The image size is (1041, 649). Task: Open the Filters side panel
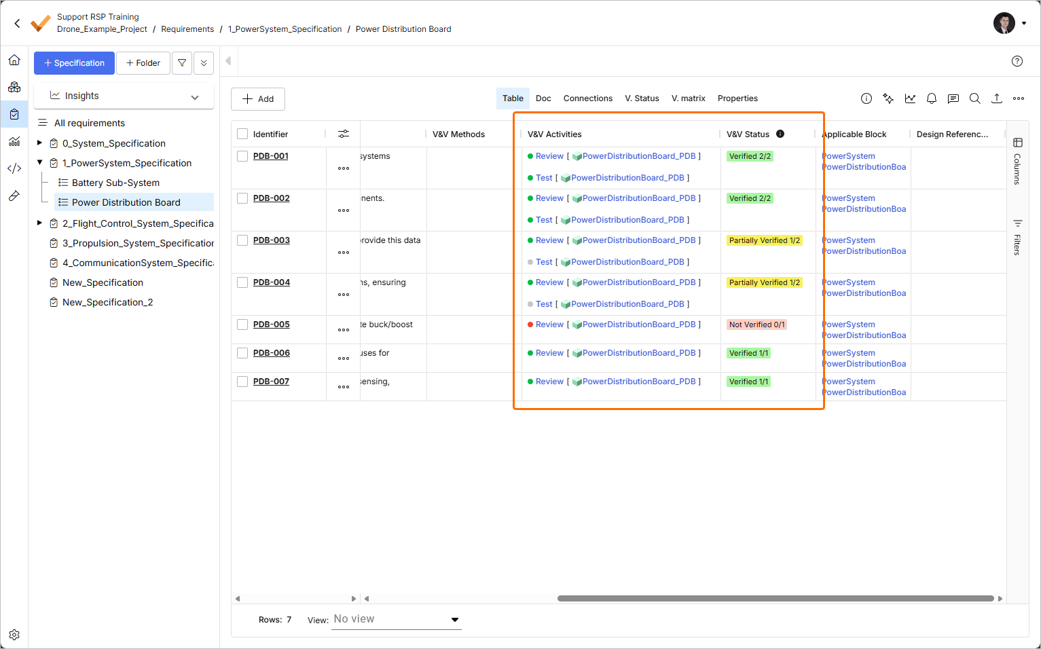tap(1017, 237)
